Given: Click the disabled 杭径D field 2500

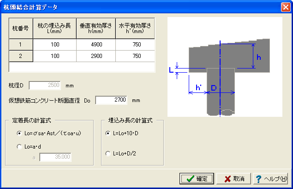Looking at the screenshot, I should coord(45,86).
